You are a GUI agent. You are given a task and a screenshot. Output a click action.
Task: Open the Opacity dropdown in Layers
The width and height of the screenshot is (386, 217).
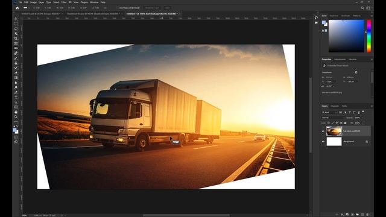tap(362, 118)
